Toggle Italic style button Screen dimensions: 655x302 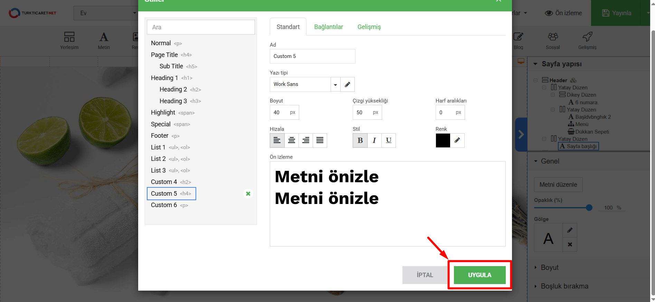pyautogui.click(x=374, y=140)
